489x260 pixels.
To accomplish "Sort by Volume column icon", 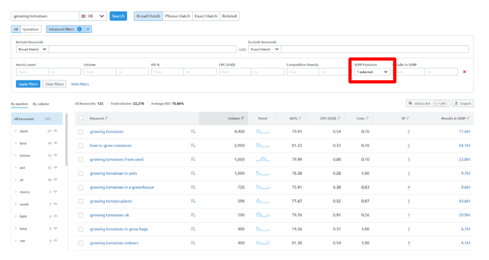I will coord(243,118).
